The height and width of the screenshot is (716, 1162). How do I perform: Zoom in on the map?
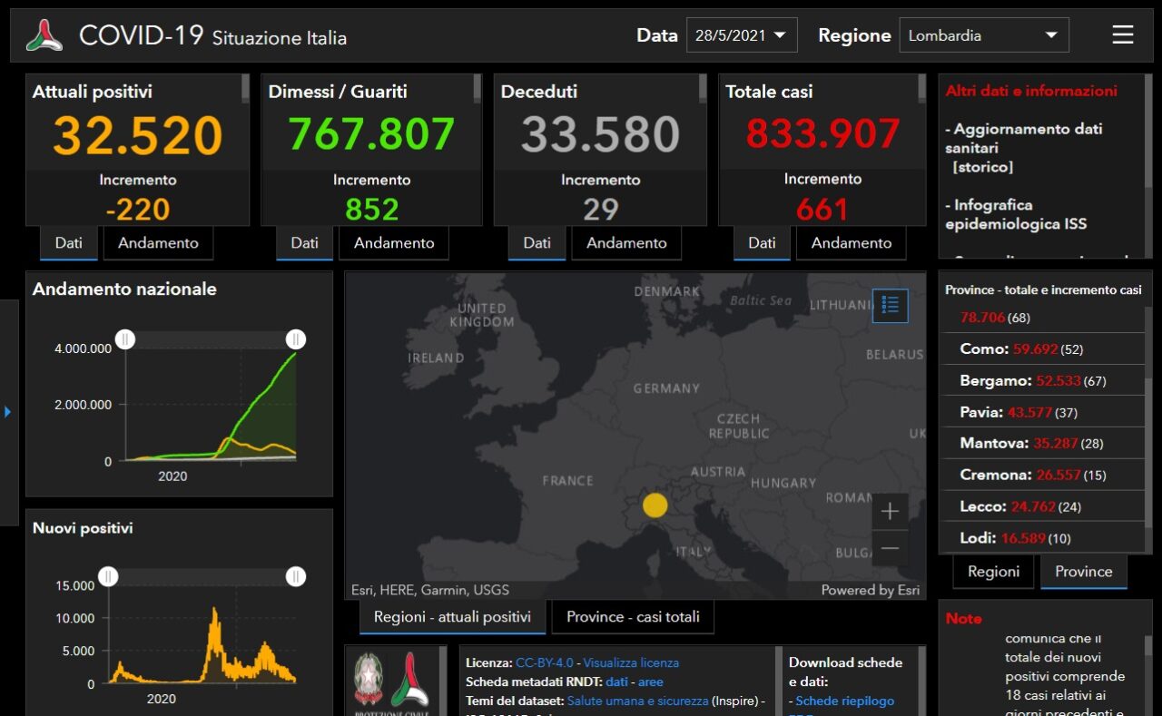point(890,512)
